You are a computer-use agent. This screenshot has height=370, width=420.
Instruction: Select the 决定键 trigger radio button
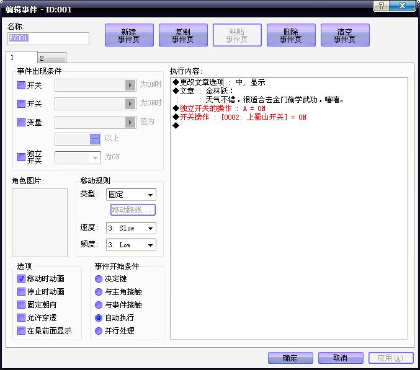click(x=99, y=279)
